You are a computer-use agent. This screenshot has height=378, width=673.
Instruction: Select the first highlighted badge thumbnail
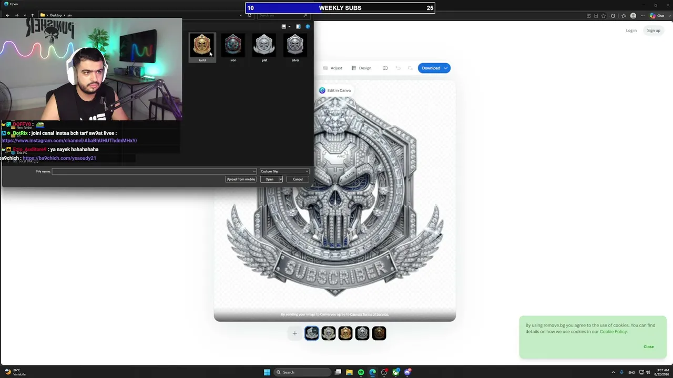pos(312,333)
